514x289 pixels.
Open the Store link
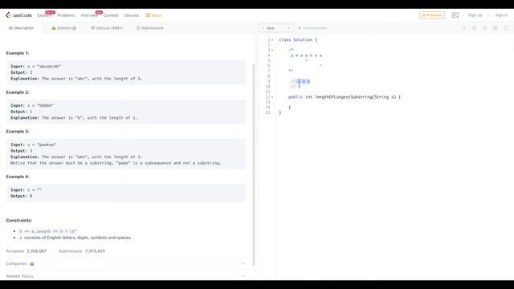click(153, 15)
